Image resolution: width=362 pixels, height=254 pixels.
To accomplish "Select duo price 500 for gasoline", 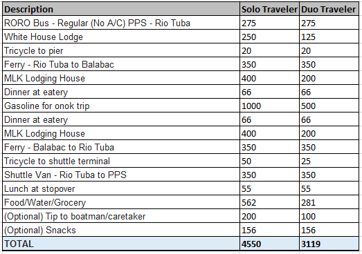I will pyautogui.click(x=329, y=106).
